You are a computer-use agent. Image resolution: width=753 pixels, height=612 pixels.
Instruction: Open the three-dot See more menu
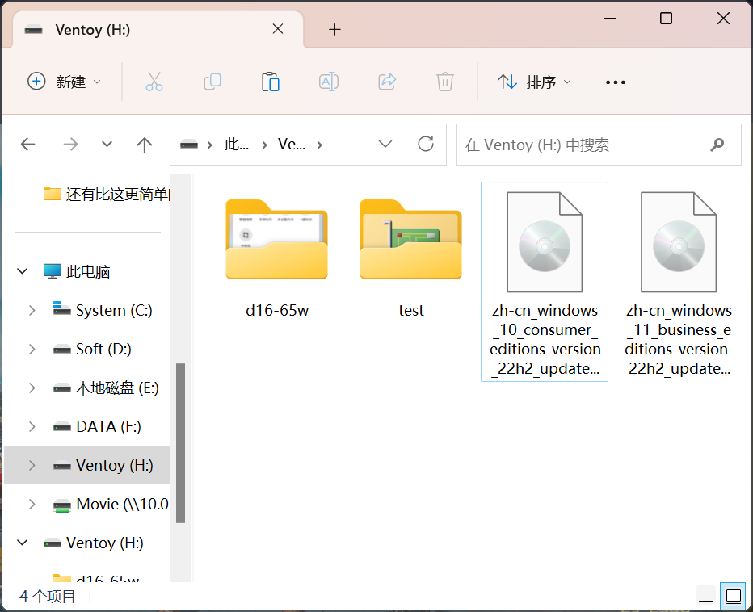615,82
